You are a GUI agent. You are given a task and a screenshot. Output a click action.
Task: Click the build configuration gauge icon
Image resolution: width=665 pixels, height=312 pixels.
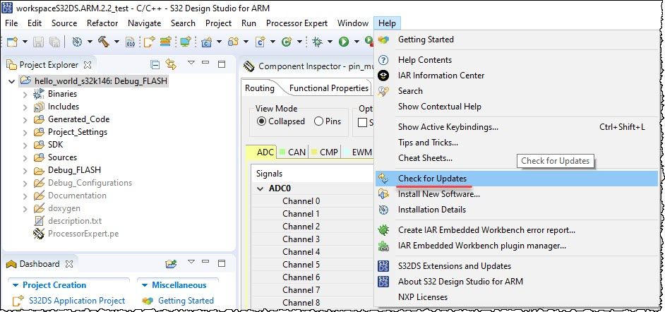(x=77, y=42)
